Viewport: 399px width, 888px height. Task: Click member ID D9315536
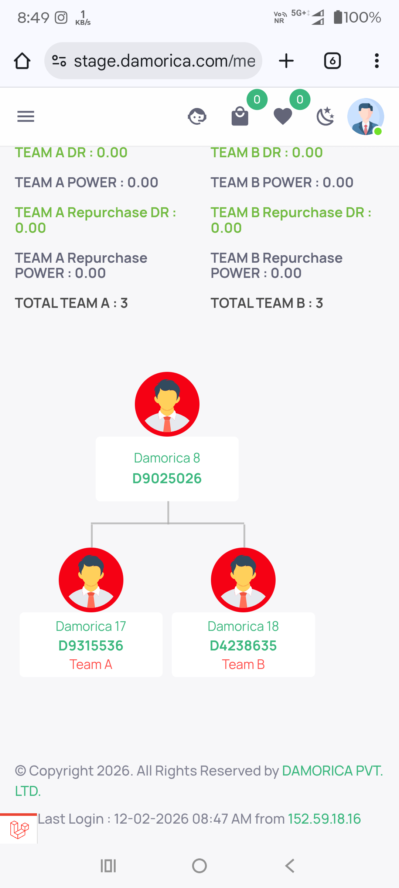coord(91,646)
